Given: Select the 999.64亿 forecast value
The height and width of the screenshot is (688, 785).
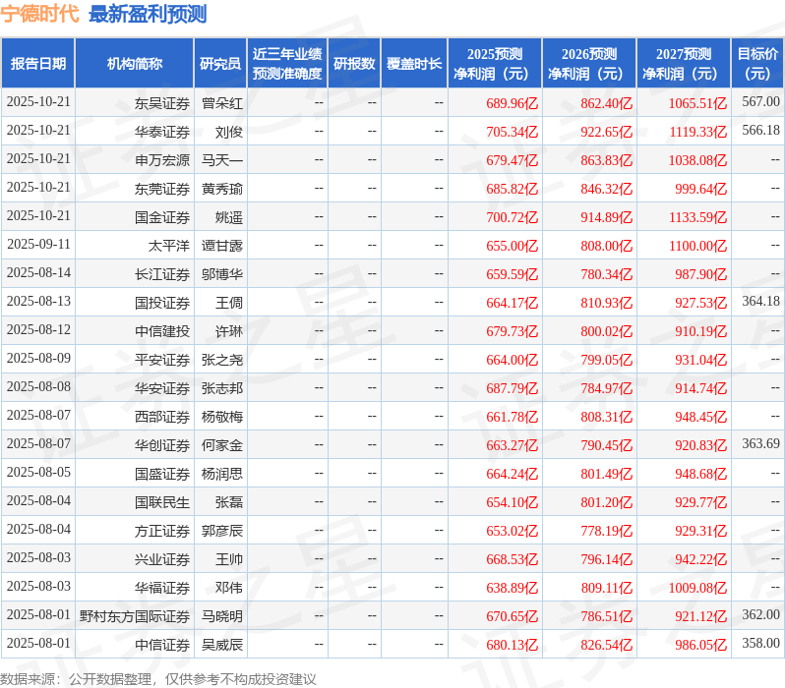Looking at the screenshot, I should [700, 189].
